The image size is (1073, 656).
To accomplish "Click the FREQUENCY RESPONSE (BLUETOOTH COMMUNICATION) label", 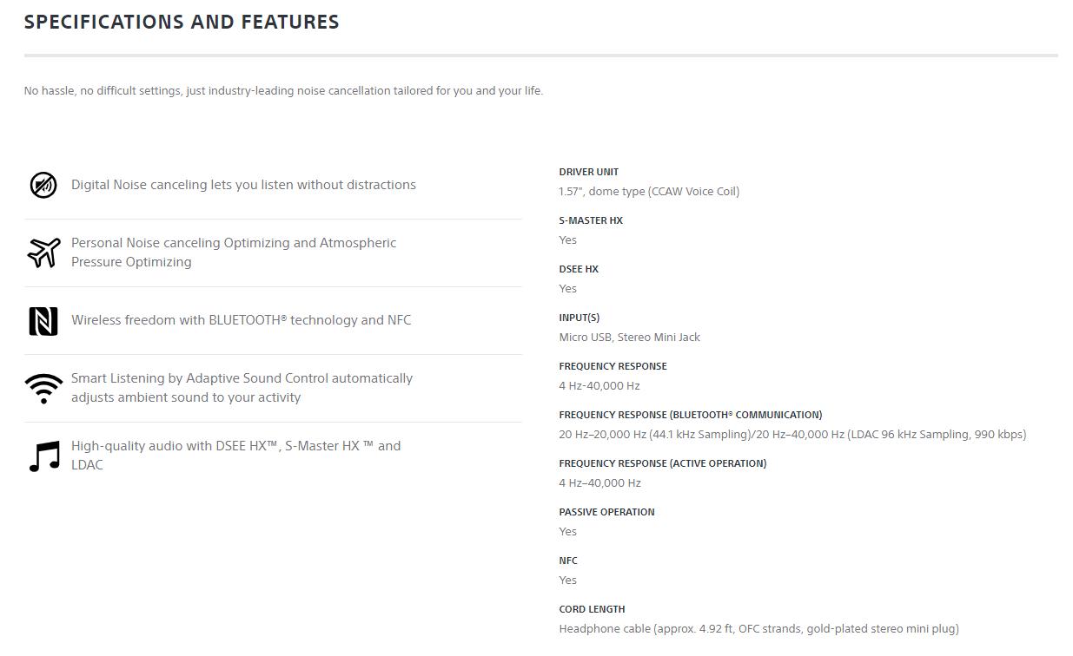I will pyautogui.click(x=690, y=415).
